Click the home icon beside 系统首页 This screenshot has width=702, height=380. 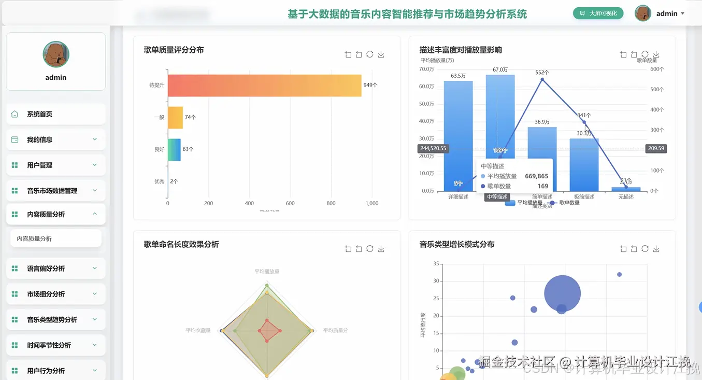tap(15, 114)
